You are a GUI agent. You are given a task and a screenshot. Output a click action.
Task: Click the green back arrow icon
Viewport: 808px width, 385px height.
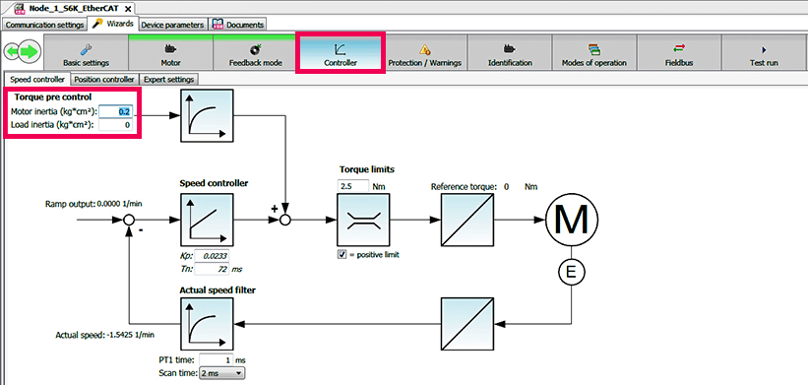point(12,51)
